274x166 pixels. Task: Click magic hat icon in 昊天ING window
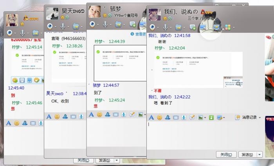click(x=65, y=116)
